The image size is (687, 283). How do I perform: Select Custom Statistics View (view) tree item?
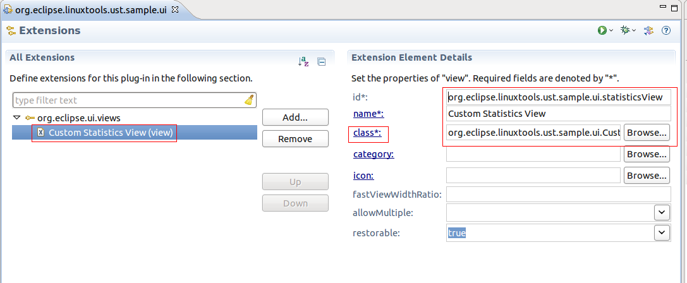click(111, 133)
